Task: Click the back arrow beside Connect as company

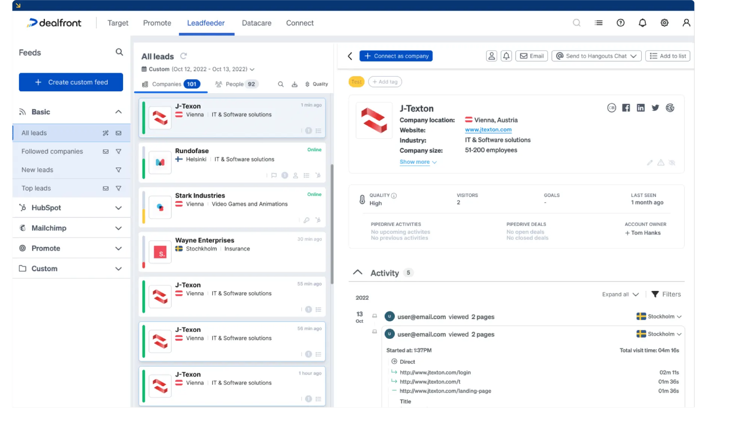Action: pyautogui.click(x=350, y=56)
